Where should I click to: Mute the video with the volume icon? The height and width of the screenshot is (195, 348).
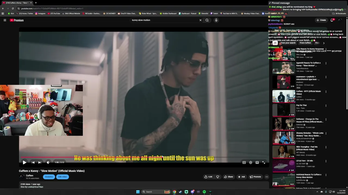[48, 162]
